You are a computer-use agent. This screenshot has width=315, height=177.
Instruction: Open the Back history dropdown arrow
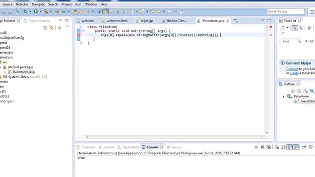[164, 12]
